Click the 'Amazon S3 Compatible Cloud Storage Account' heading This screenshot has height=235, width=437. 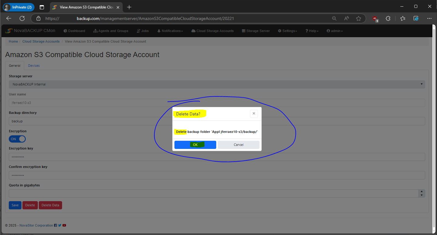82,55
